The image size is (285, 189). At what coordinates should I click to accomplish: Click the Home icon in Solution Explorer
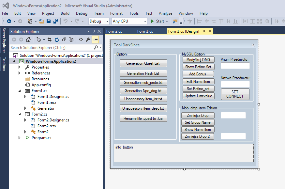[28, 39]
